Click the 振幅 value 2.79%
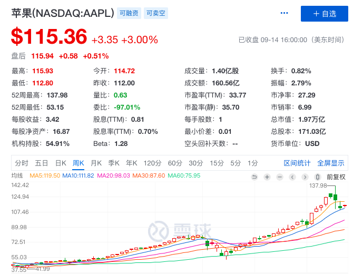This screenshot has height=274, width=353. [x=301, y=83]
